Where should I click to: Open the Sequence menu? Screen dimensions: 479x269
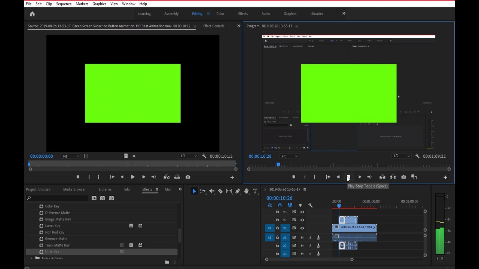(x=64, y=4)
